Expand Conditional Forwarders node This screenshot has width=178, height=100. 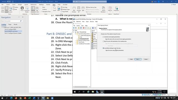[75, 44]
